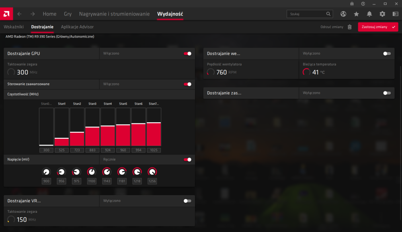Open the Aplikacje Advisor tab
This screenshot has height=232, width=402.
(77, 27)
